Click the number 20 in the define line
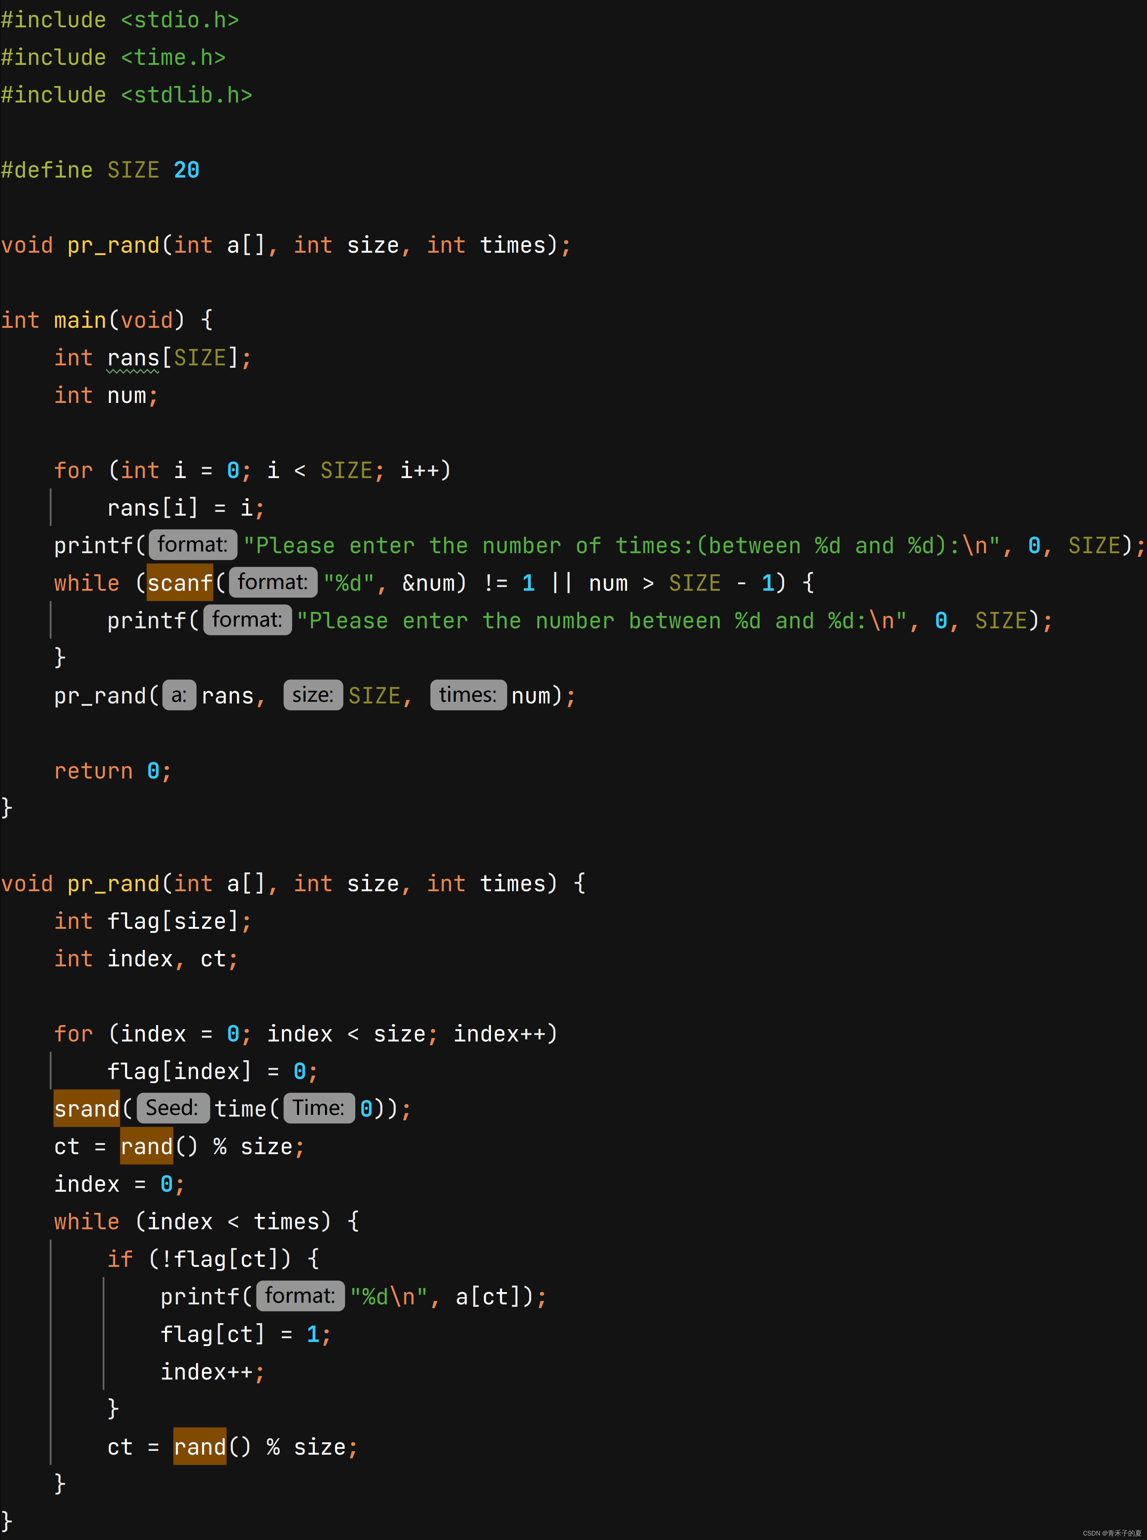 186,170
